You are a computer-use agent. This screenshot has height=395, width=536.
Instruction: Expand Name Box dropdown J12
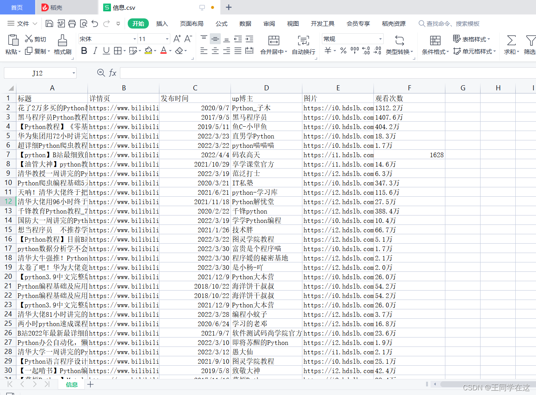point(73,73)
